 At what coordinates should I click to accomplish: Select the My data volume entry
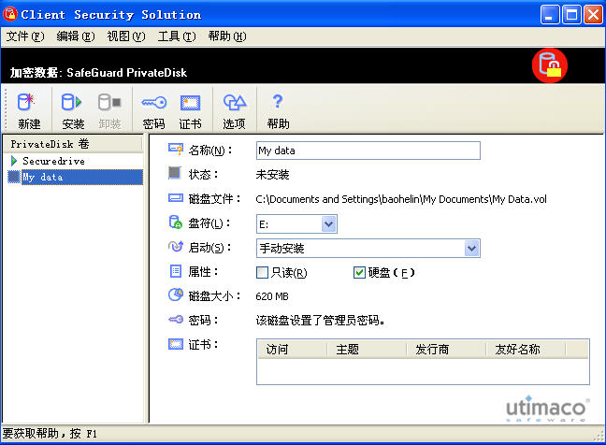coord(82,177)
